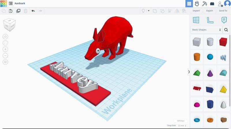Click the Import button
Screen dimensions: 231x129
point(196,11)
